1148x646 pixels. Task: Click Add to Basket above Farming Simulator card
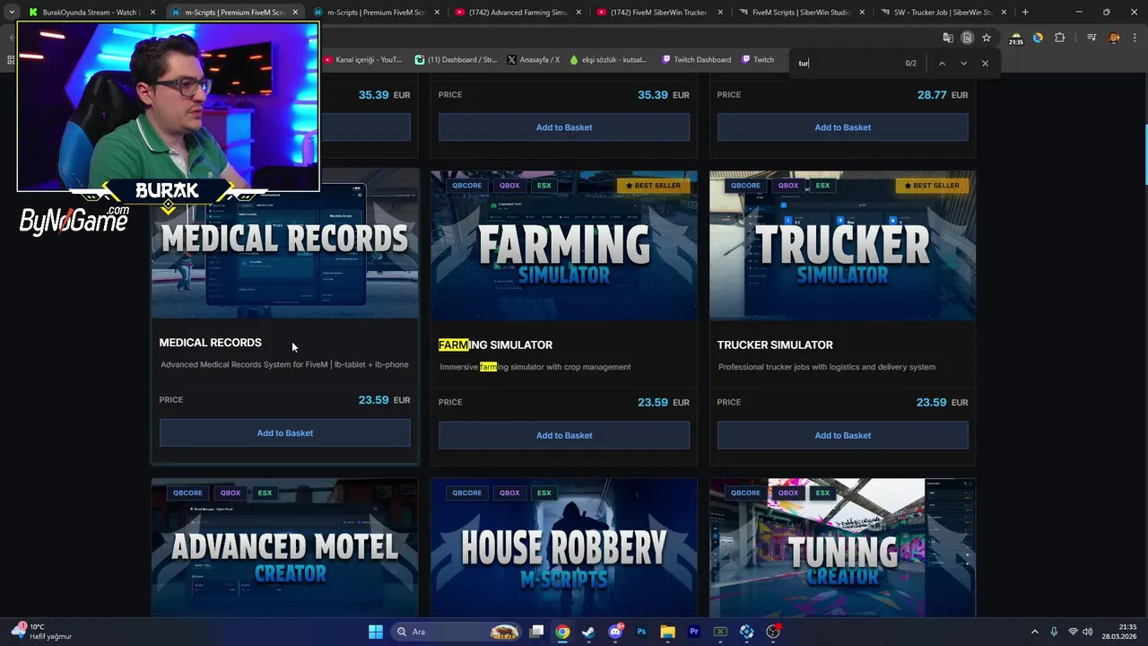564,127
